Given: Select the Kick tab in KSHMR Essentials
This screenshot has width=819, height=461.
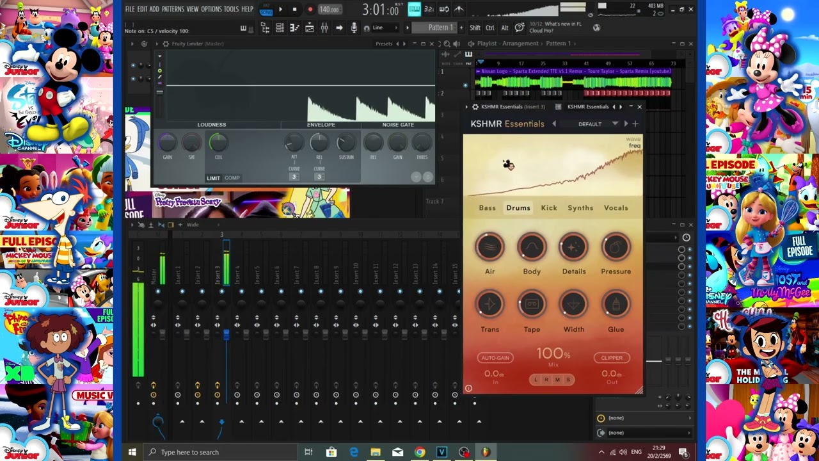Looking at the screenshot, I should click(x=549, y=208).
